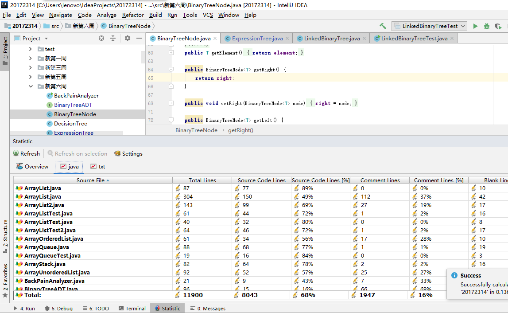Open the TODO tool window
508x313 pixels.
pos(96,309)
